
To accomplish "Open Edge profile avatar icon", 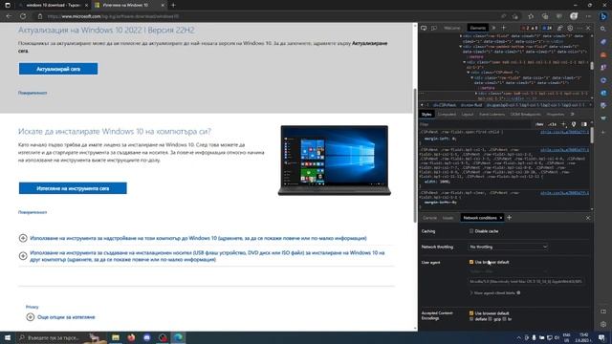I will [574, 16].
